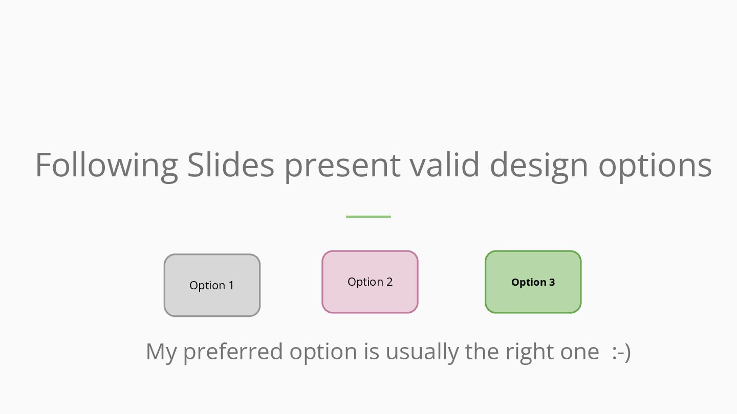Click the short green divider line
737x414 pixels.
[368, 217]
